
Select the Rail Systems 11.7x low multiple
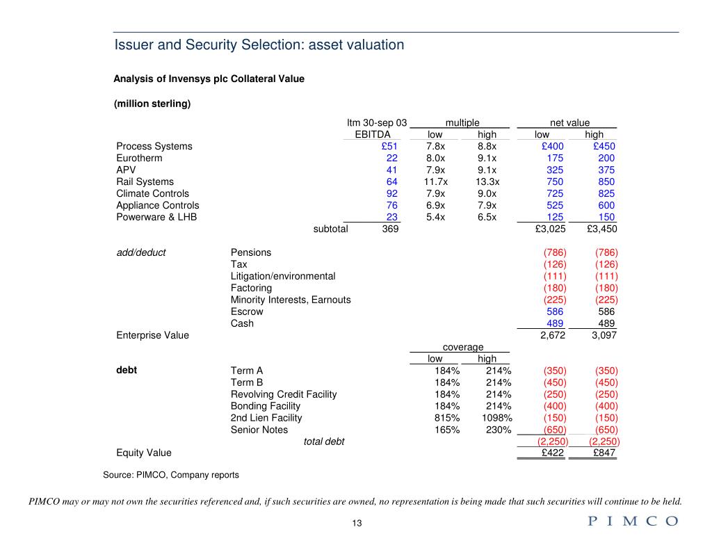click(435, 181)
